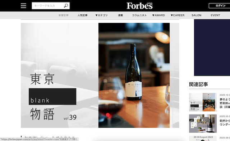Open first related article thumbnail

click(203, 102)
